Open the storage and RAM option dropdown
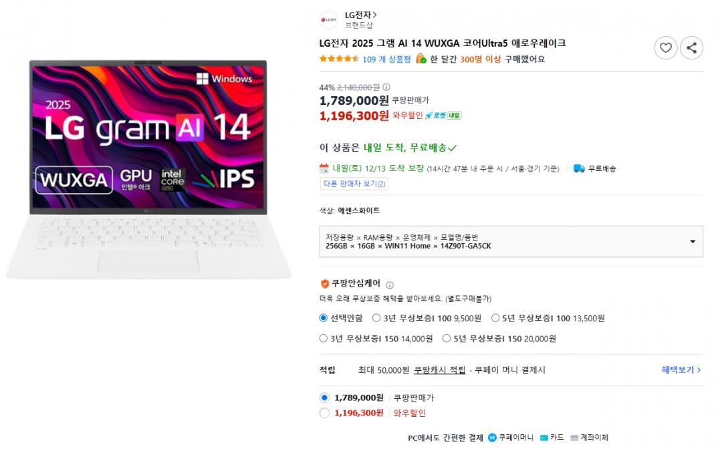Screen dimensions: 722x449 coord(511,241)
